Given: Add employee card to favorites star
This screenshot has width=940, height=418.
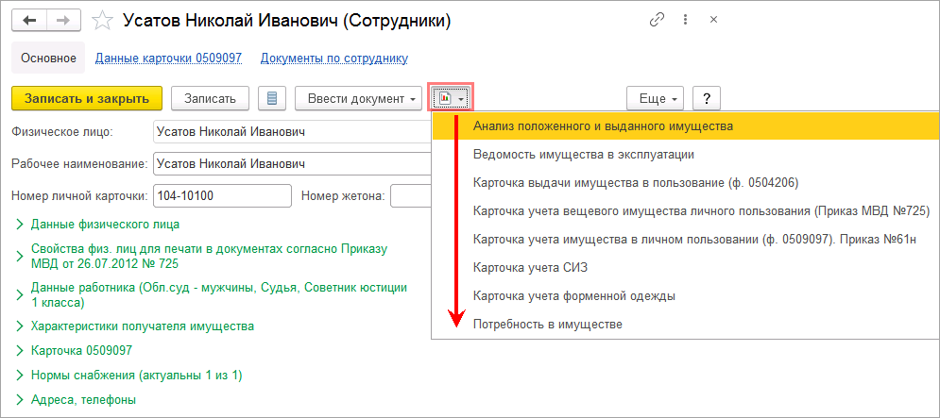Looking at the screenshot, I should tap(106, 20).
